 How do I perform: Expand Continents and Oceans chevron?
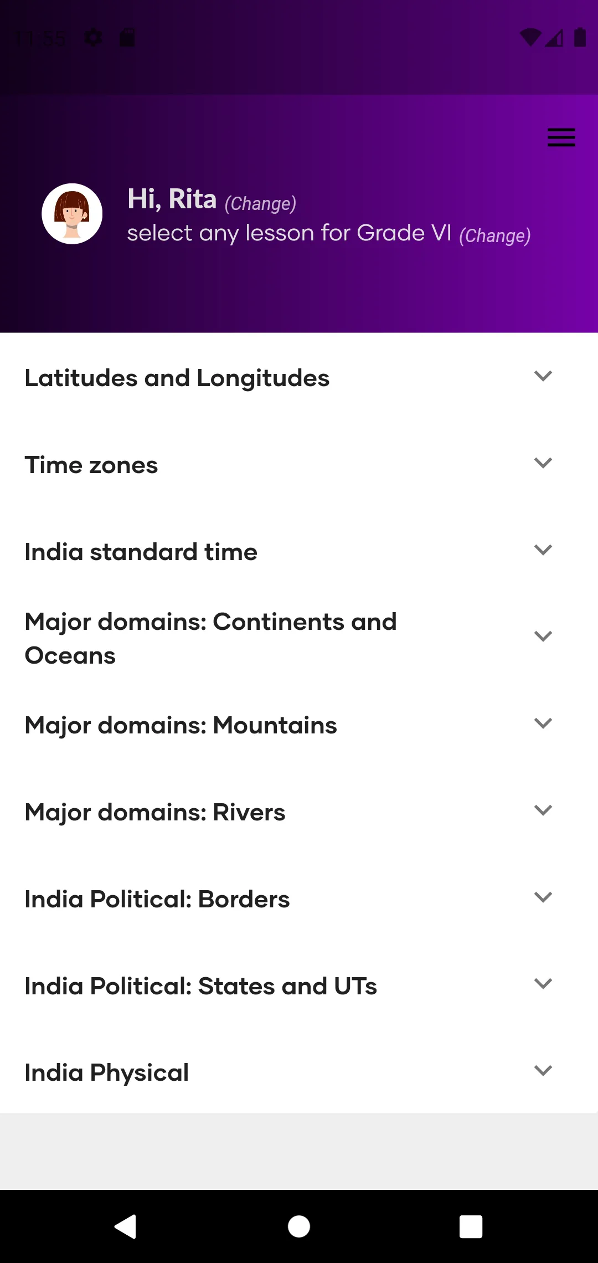[x=543, y=636]
